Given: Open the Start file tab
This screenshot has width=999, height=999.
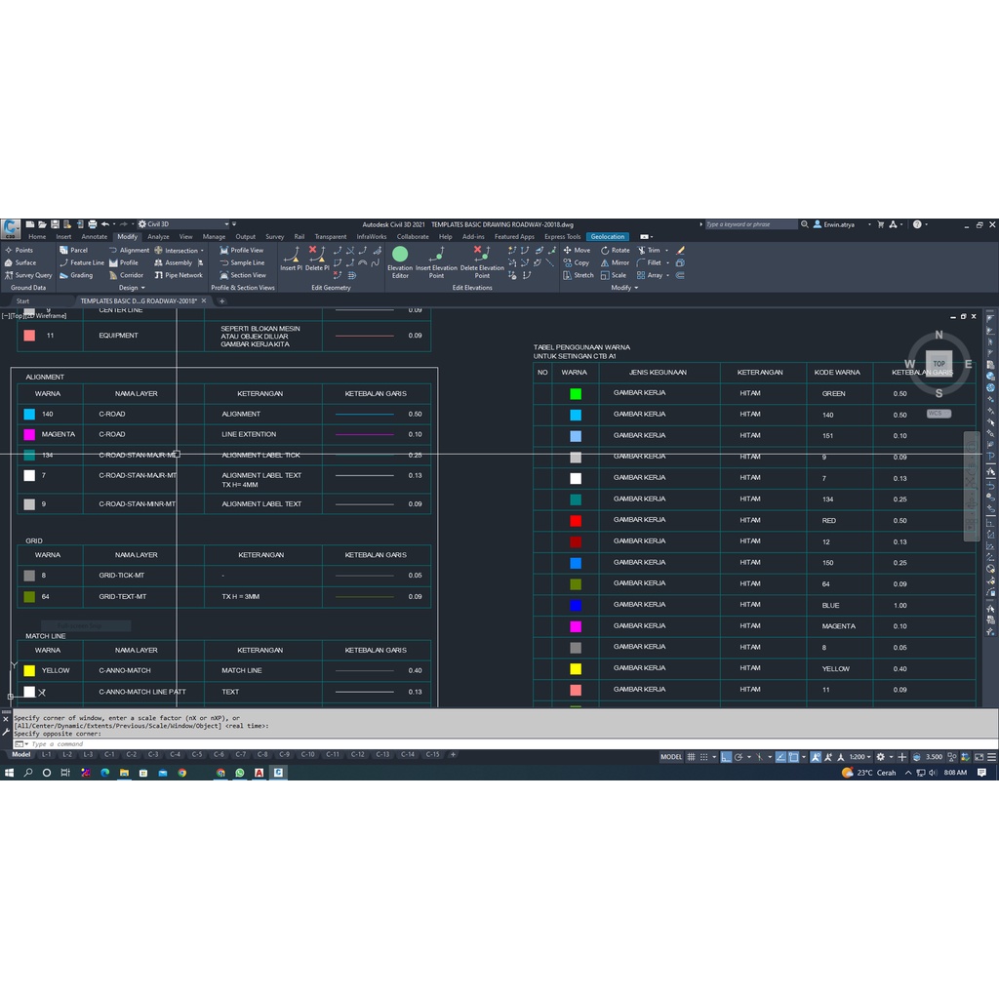Looking at the screenshot, I should click(x=23, y=300).
